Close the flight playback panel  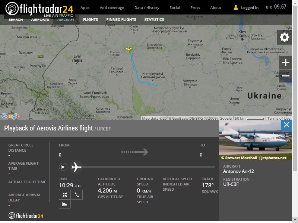tap(286, 125)
